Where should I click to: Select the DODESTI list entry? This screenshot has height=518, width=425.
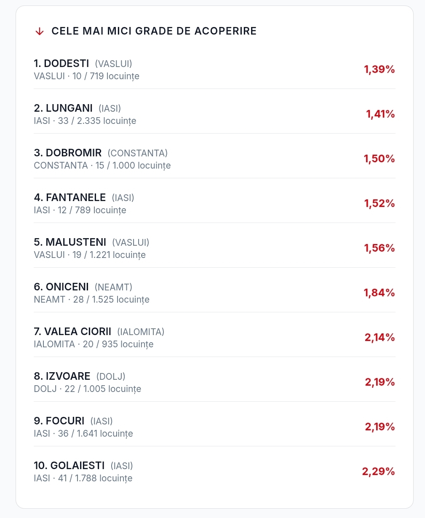point(214,70)
